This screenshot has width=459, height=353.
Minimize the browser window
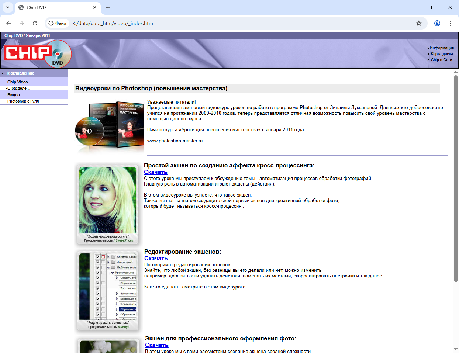tap(416, 7)
